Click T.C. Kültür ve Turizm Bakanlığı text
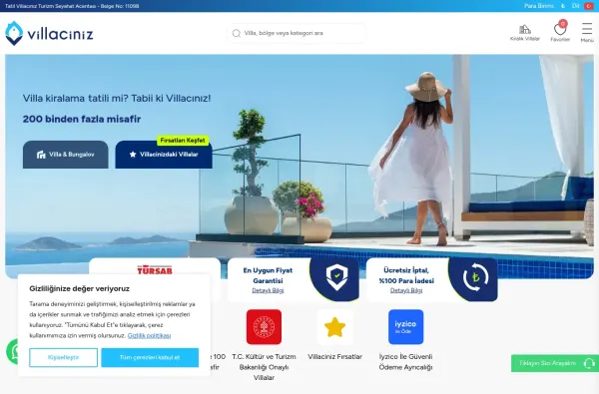The height and width of the screenshot is (394, 599). (264, 367)
